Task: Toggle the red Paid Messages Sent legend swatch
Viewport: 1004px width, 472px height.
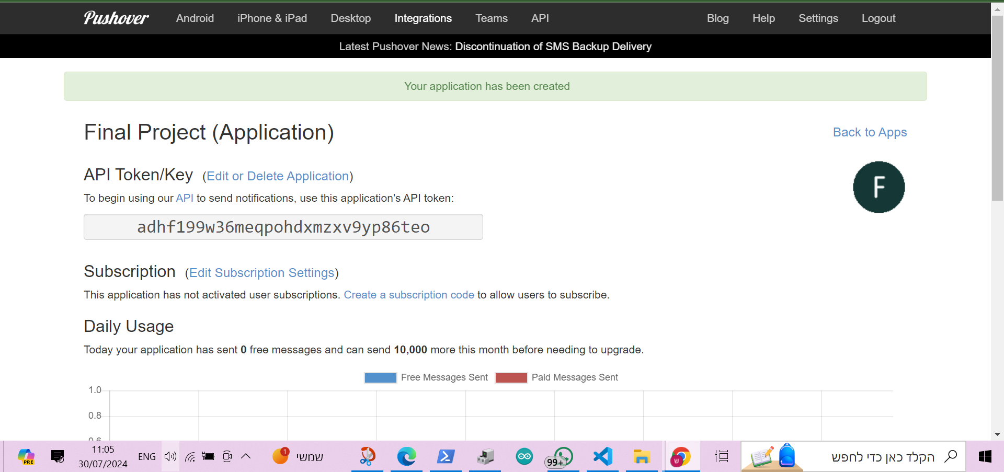Action: pyautogui.click(x=511, y=377)
